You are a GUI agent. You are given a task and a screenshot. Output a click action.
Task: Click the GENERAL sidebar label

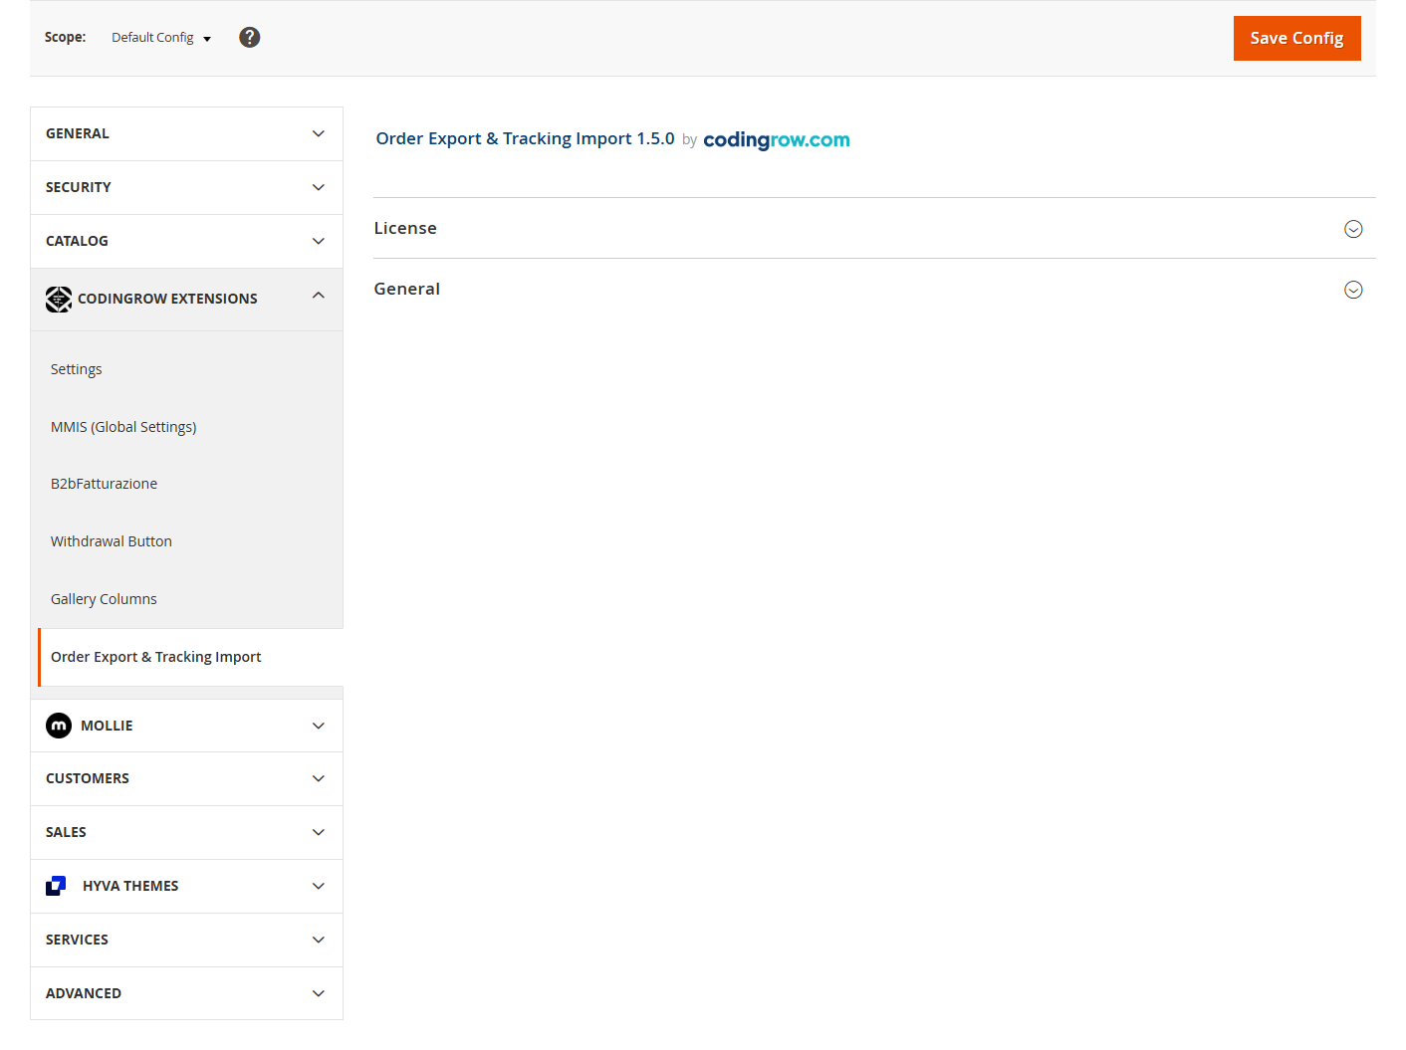pyautogui.click(x=78, y=133)
